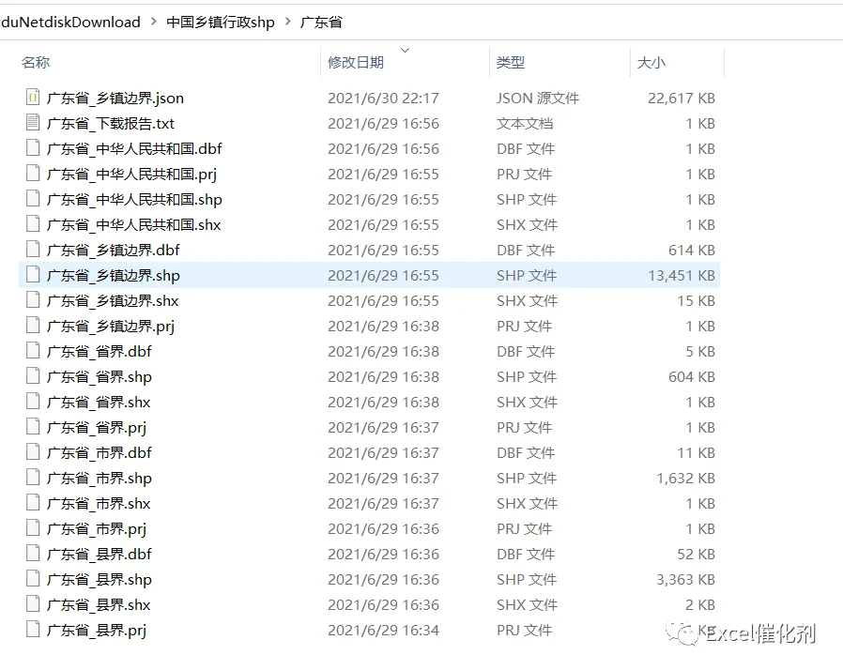Click the file icon of 广东省_乡镇边界.dbf
This screenshot has width=843, height=670.
[33, 249]
